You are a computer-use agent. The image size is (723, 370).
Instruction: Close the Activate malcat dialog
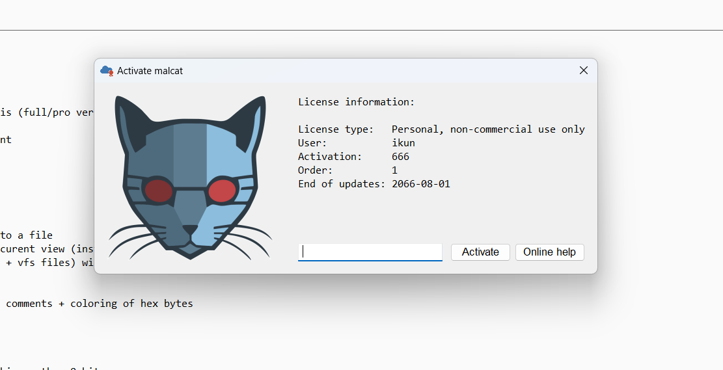pyautogui.click(x=583, y=70)
